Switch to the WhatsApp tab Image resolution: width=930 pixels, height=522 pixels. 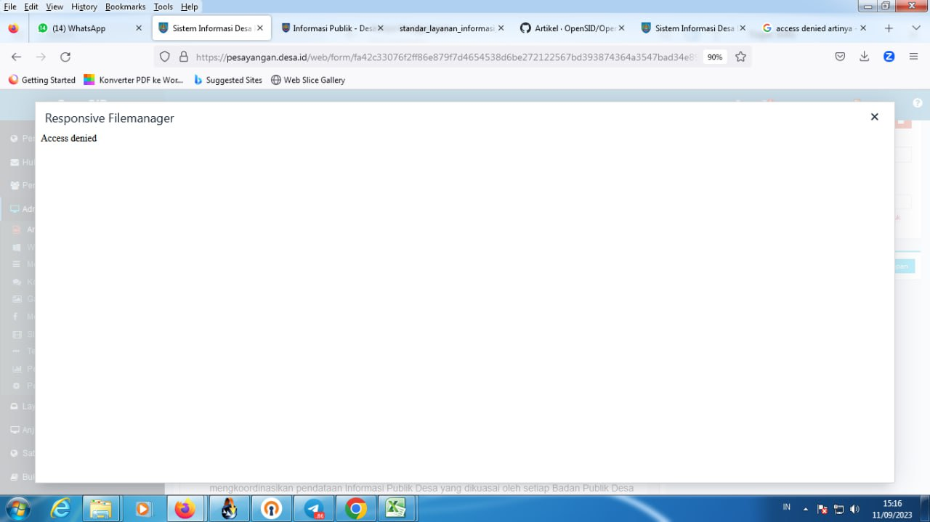coord(89,28)
